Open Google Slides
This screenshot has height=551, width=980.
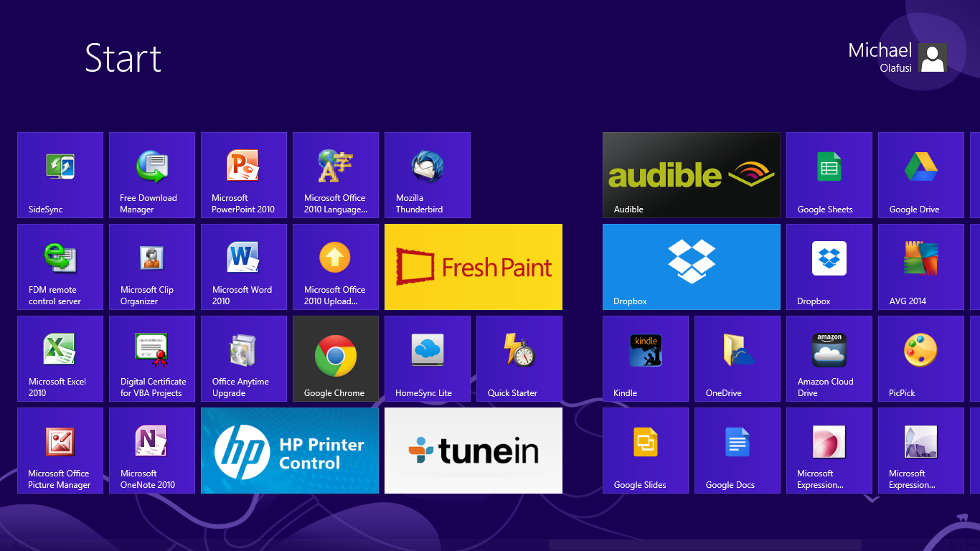tap(646, 451)
